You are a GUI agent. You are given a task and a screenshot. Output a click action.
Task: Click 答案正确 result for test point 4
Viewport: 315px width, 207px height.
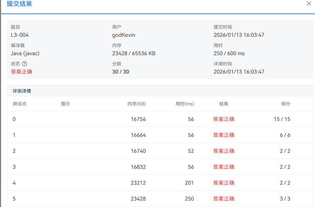tap(224, 183)
